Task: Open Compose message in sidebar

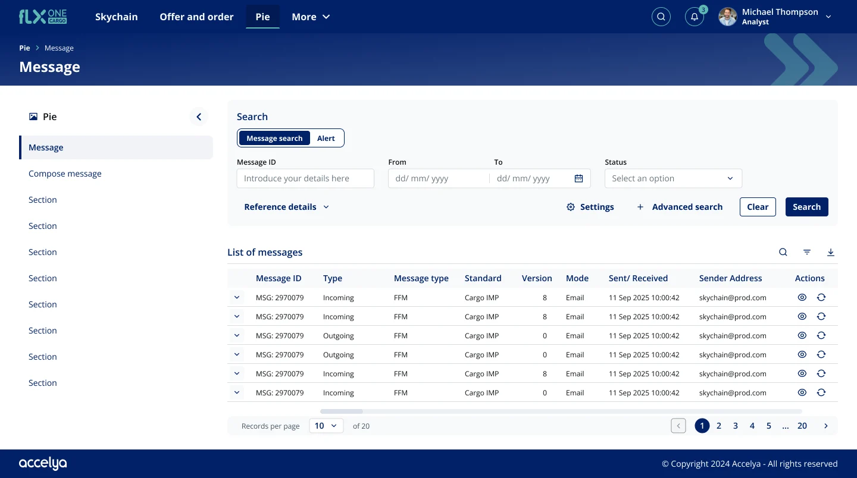Action: [x=65, y=174]
